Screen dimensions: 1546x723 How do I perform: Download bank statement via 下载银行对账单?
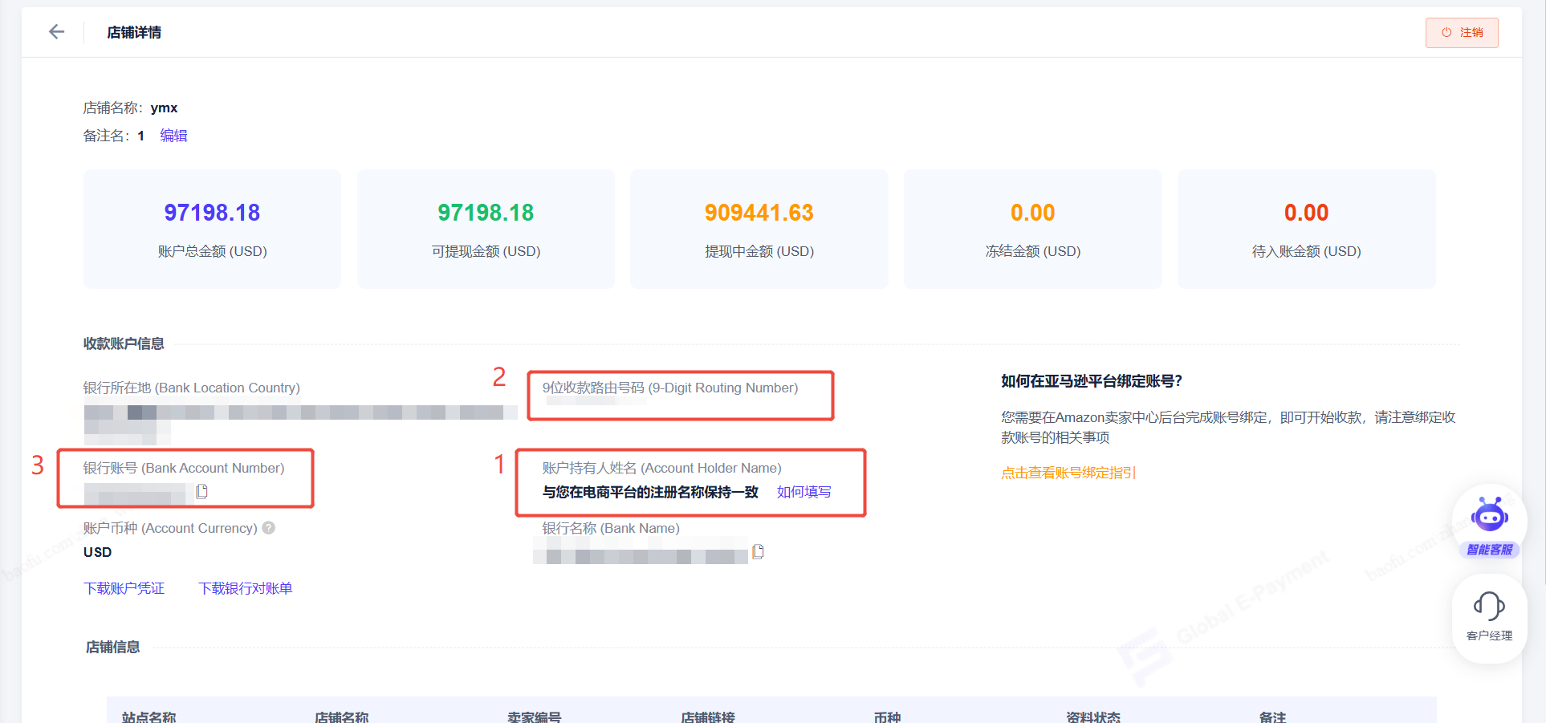[245, 588]
